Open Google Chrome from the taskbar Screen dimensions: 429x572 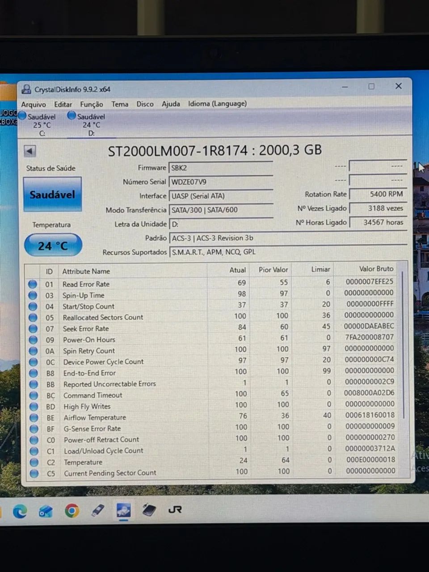(71, 510)
